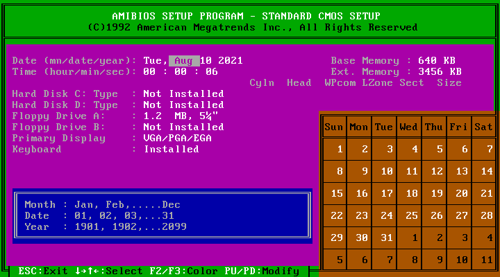Click calendar day 19
Viewport: 500px width, 277px height.
point(437,193)
